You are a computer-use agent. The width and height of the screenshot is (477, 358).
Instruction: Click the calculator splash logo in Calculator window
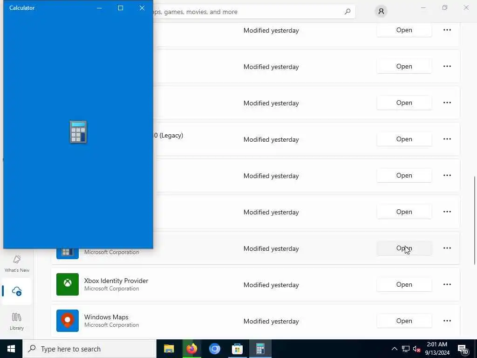tap(78, 132)
